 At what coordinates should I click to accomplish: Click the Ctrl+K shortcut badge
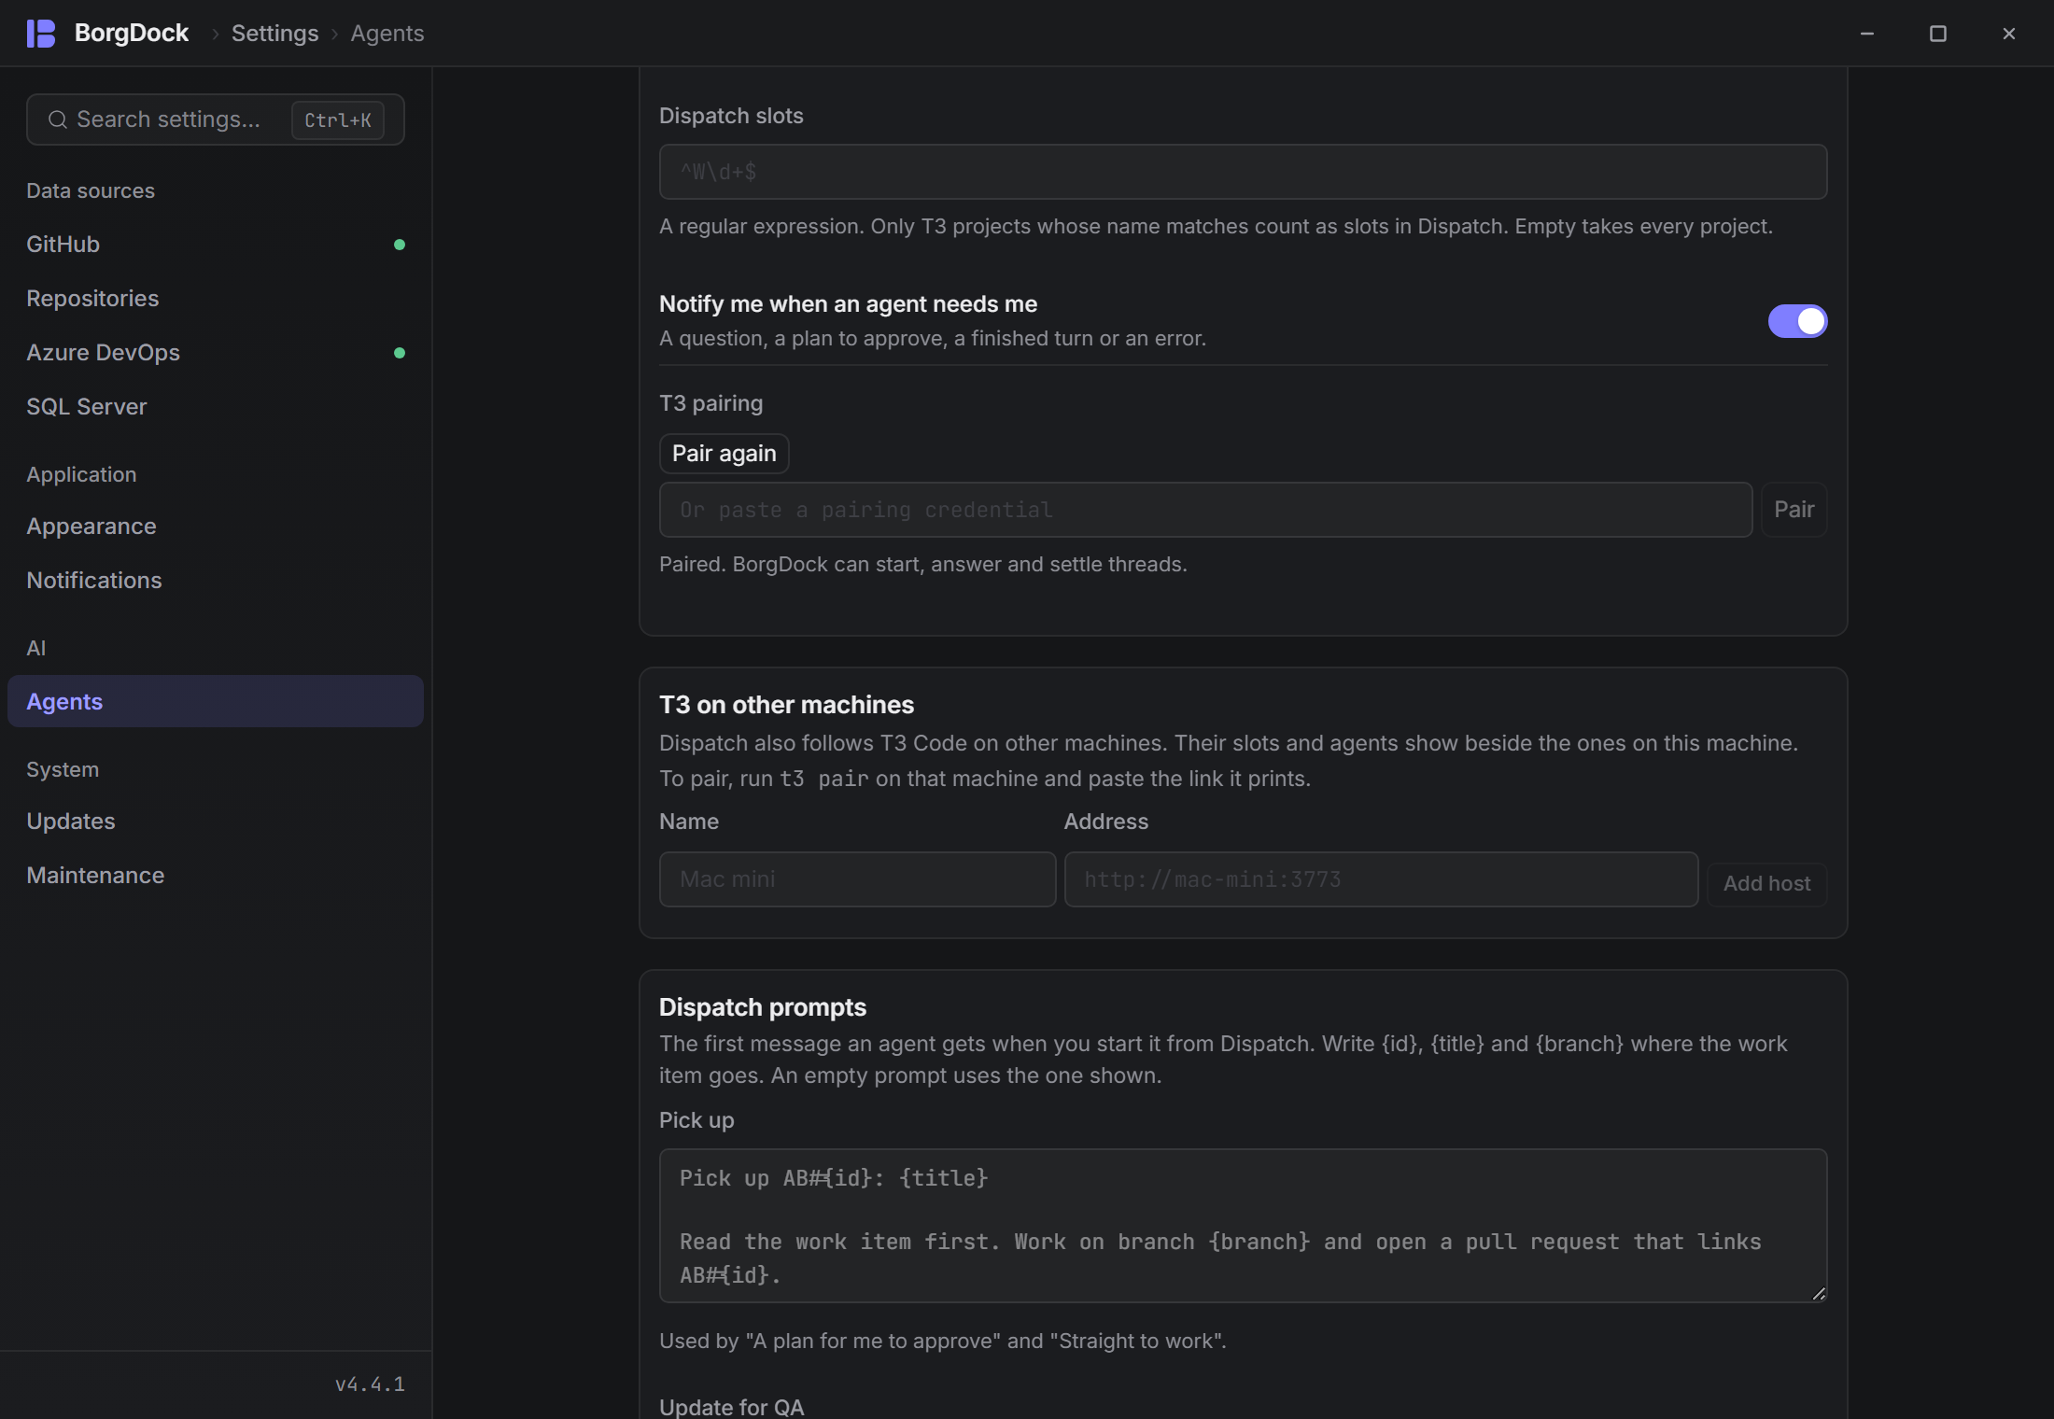pos(338,120)
